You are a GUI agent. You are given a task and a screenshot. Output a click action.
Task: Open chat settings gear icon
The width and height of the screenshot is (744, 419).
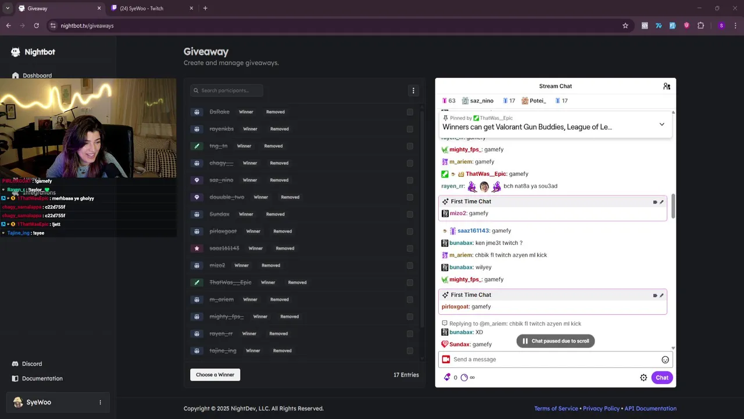pyautogui.click(x=643, y=378)
